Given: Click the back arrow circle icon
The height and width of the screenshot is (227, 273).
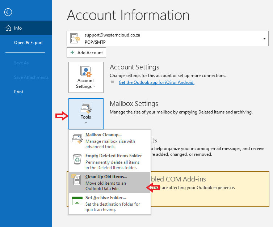Looking at the screenshot, I should [8, 12].
